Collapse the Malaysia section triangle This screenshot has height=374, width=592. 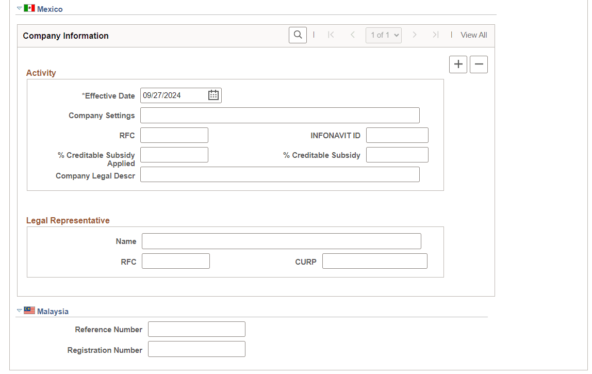(x=19, y=310)
